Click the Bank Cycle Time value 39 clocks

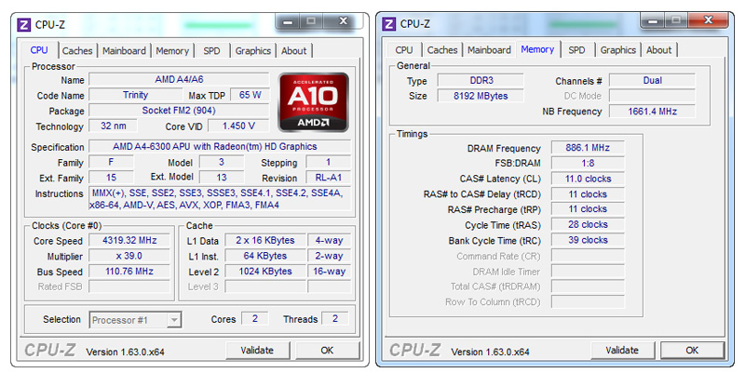(x=588, y=240)
